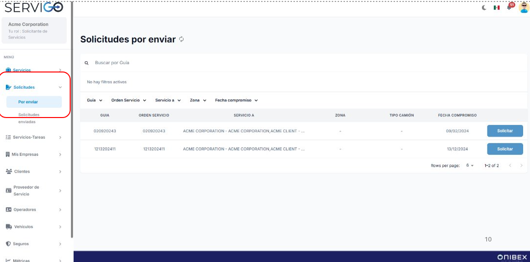This screenshot has width=530, height=262.
Task: Click the Clientes people icon
Action: pos(9,171)
